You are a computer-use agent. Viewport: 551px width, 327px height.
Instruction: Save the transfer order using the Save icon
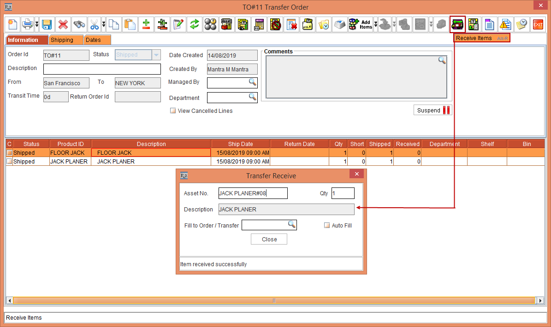click(47, 24)
